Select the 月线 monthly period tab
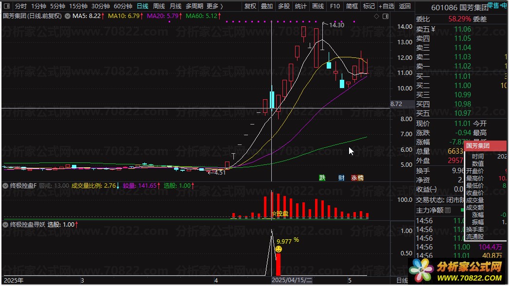The height and width of the screenshot is (286, 510). point(176,6)
